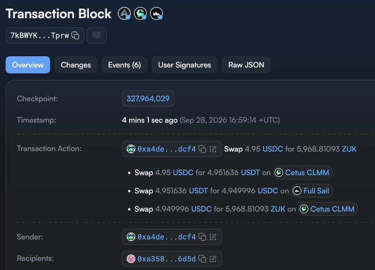The width and height of the screenshot is (375, 270).
Task: Click the Cetus logo in first bullet chip
Action: coord(278,172)
